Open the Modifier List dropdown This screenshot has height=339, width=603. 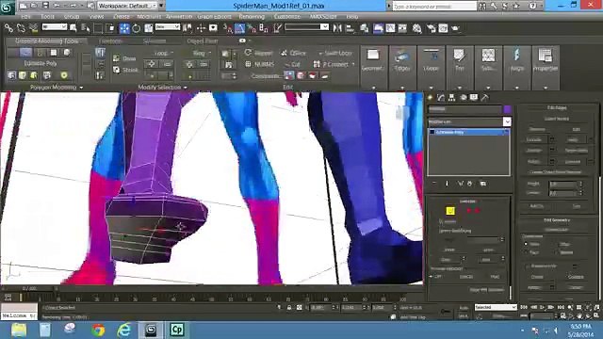click(x=469, y=121)
